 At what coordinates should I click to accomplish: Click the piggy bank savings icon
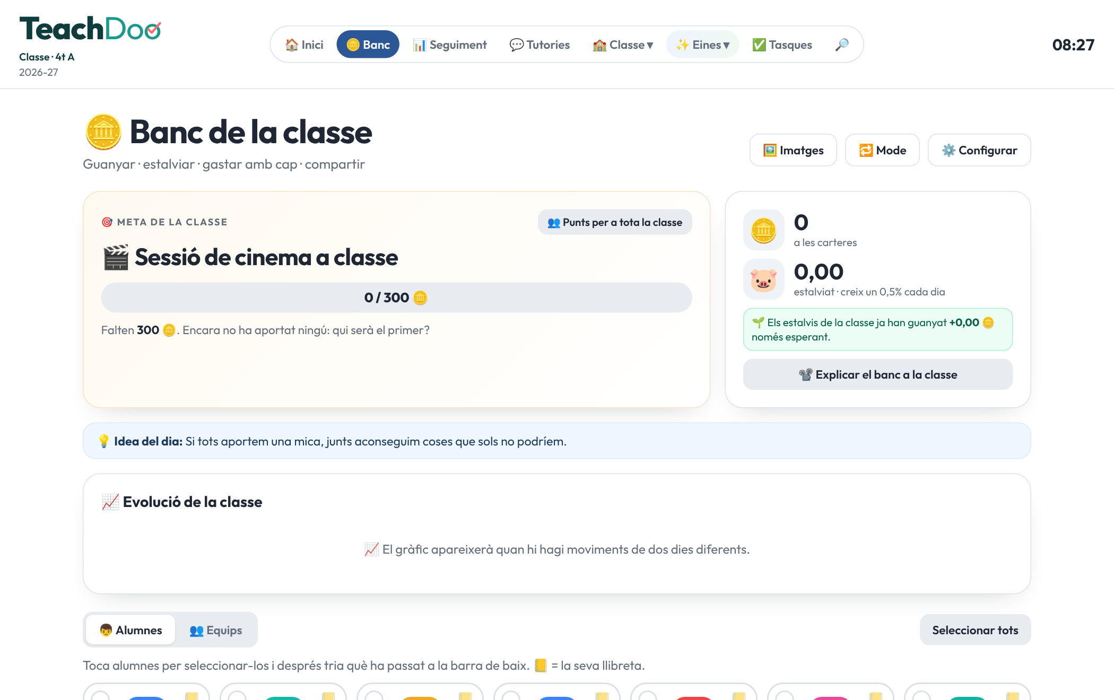(763, 279)
